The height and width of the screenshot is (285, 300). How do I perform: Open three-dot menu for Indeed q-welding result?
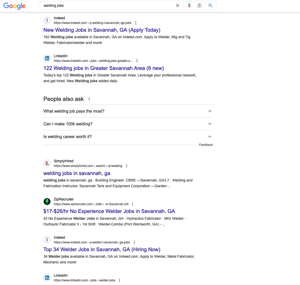136,23
